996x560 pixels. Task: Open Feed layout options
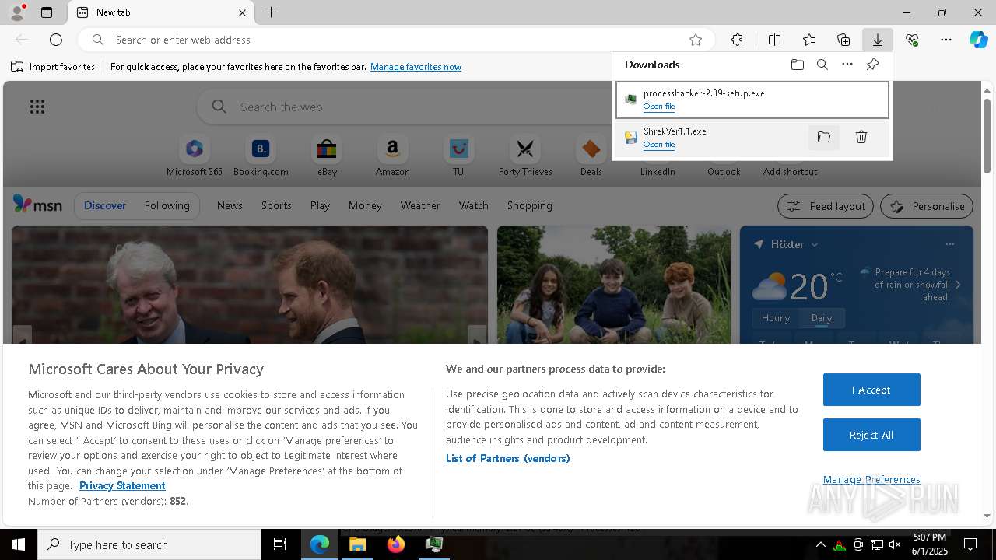click(x=826, y=206)
